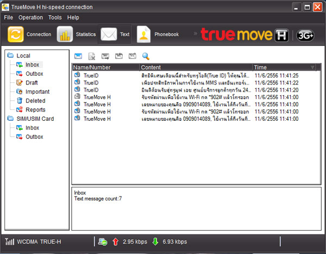The width and height of the screenshot is (326, 254).
Task: Select TrueID message from 11:41:25
Action: coord(196,75)
